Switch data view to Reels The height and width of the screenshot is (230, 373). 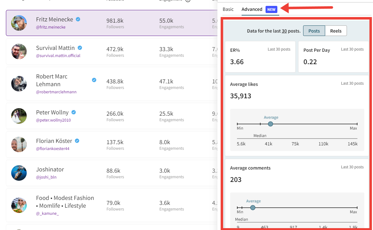[336, 31]
